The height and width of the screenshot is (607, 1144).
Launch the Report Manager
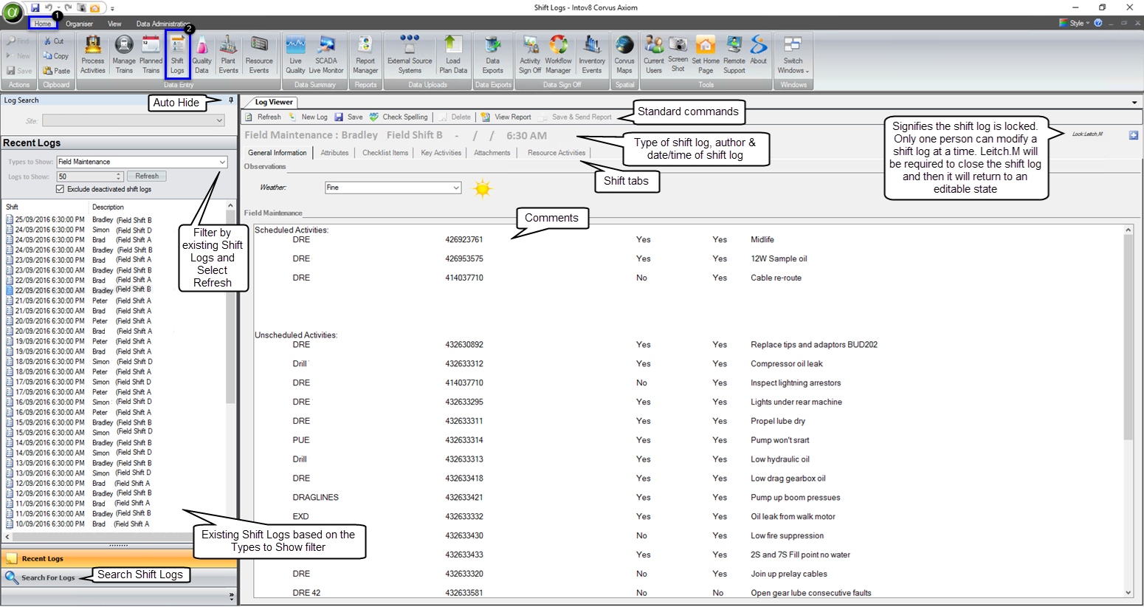click(x=365, y=55)
